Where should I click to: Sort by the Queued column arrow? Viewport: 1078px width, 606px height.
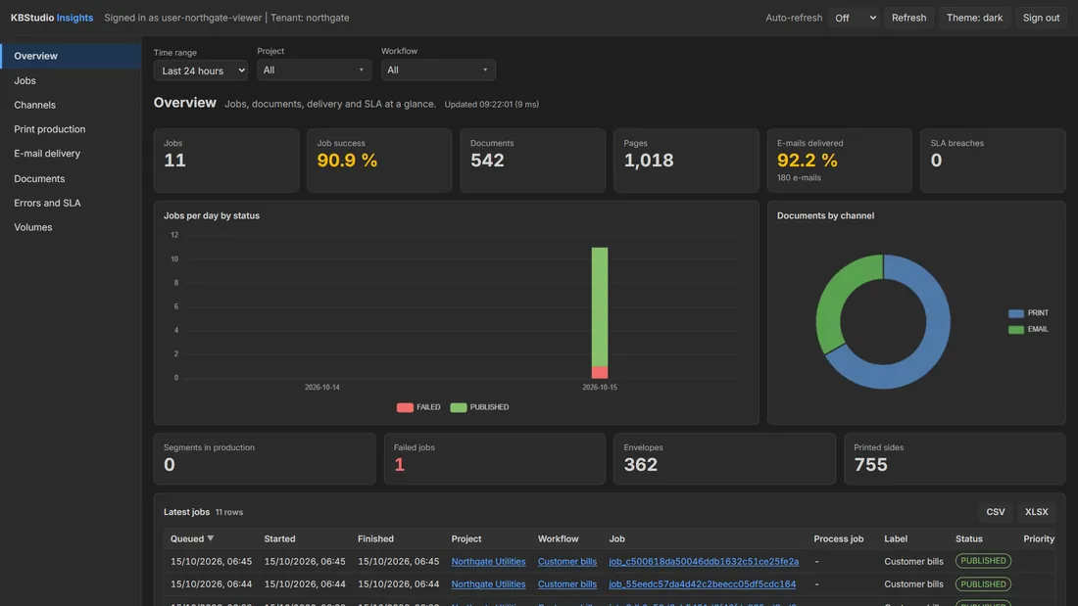pyautogui.click(x=211, y=538)
